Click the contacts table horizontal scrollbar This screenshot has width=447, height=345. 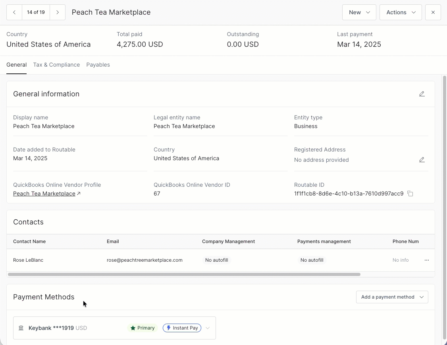(x=184, y=274)
